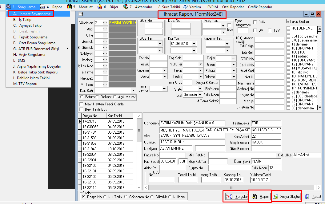Click the Mevzuat menu books icon

click(x=69, y=7)
